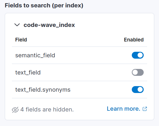The height and width of the screenshot is (126, 159).
Task: Click the white knob on text_field switch
Action: 135,72
